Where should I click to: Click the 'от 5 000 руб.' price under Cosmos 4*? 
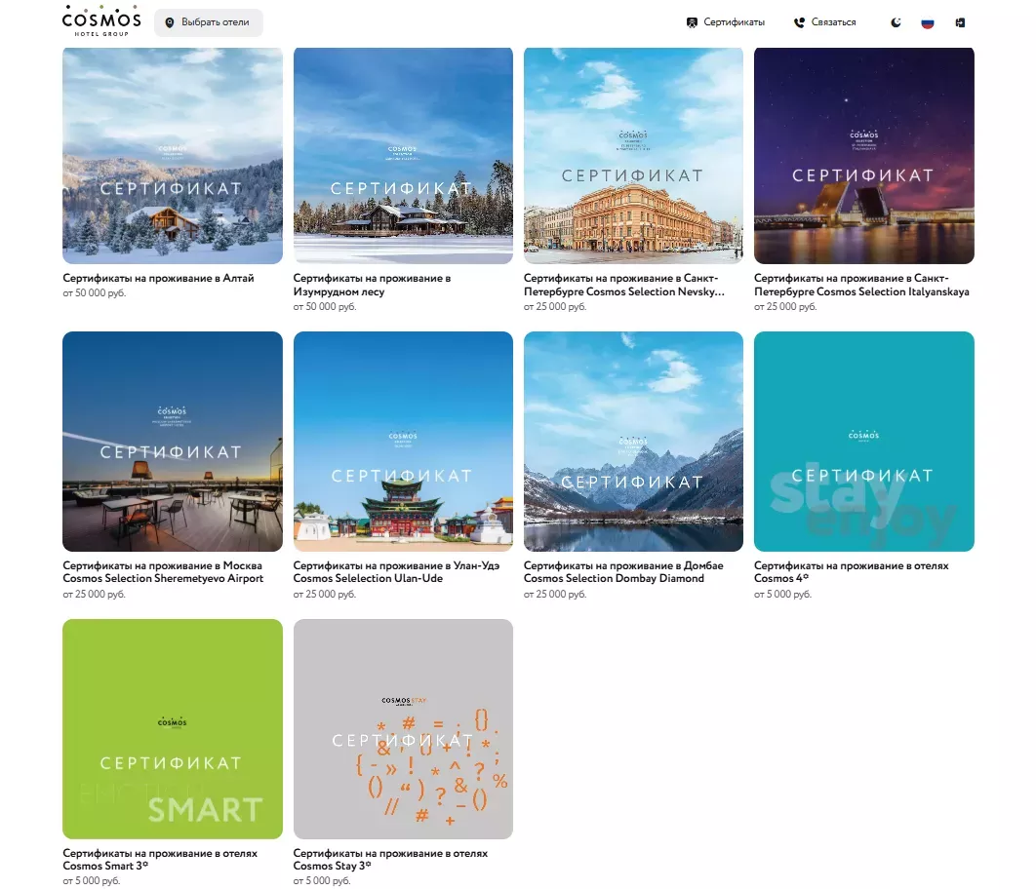point(783,595)
